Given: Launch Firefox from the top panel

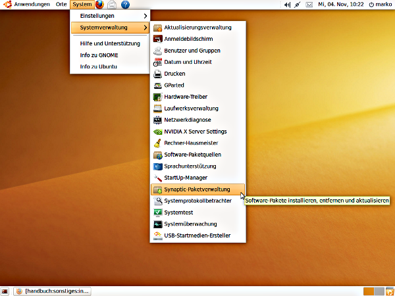Looking at the screenshot, I should click(x=100, y=5).
